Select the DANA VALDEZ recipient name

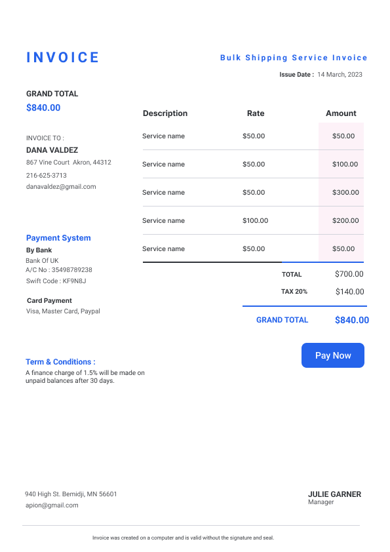pyautogui.click(x=52, y=150)
